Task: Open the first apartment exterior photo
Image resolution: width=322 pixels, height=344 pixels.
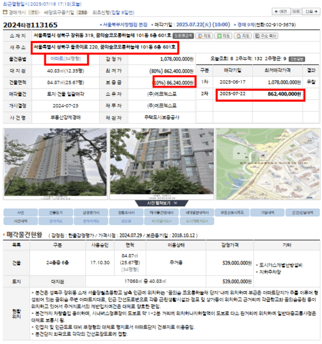Action: 55,164
